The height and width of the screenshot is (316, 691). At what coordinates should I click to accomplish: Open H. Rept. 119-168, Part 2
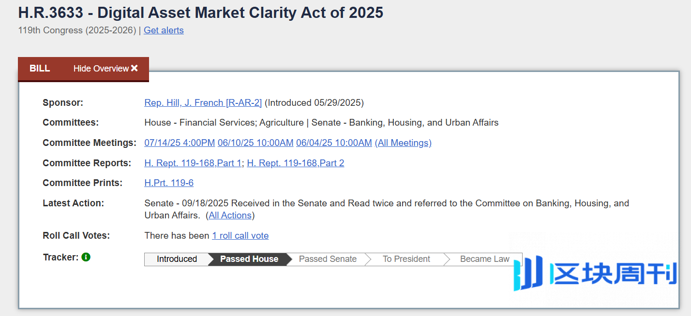click(x=295, y=163)
